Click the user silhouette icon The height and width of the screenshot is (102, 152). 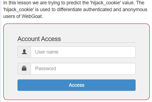(x=24, y=52)
